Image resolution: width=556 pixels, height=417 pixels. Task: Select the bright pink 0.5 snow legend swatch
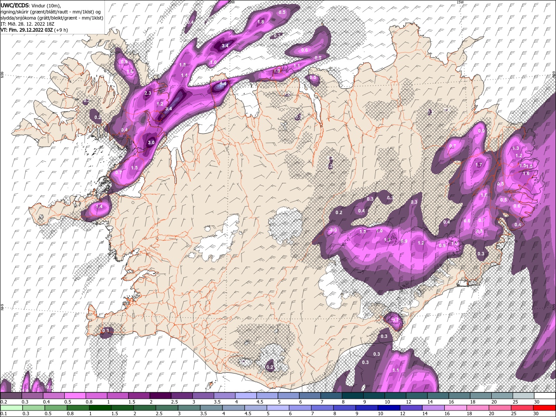75,396
